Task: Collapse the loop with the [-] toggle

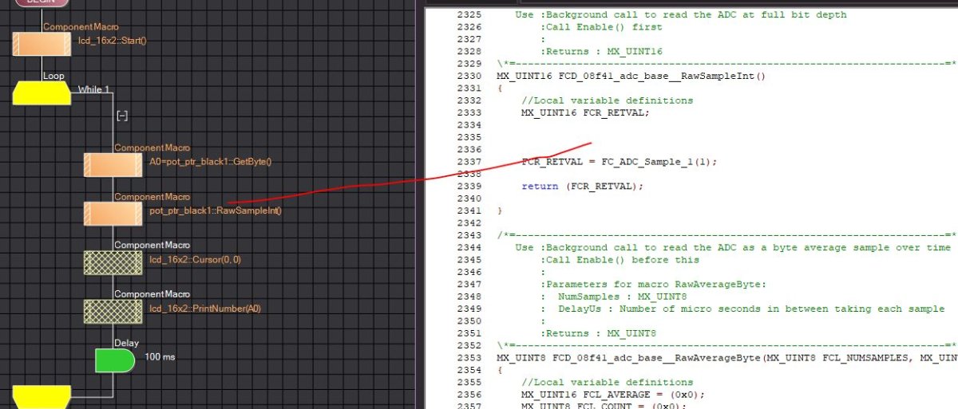Action: point(122,116)
